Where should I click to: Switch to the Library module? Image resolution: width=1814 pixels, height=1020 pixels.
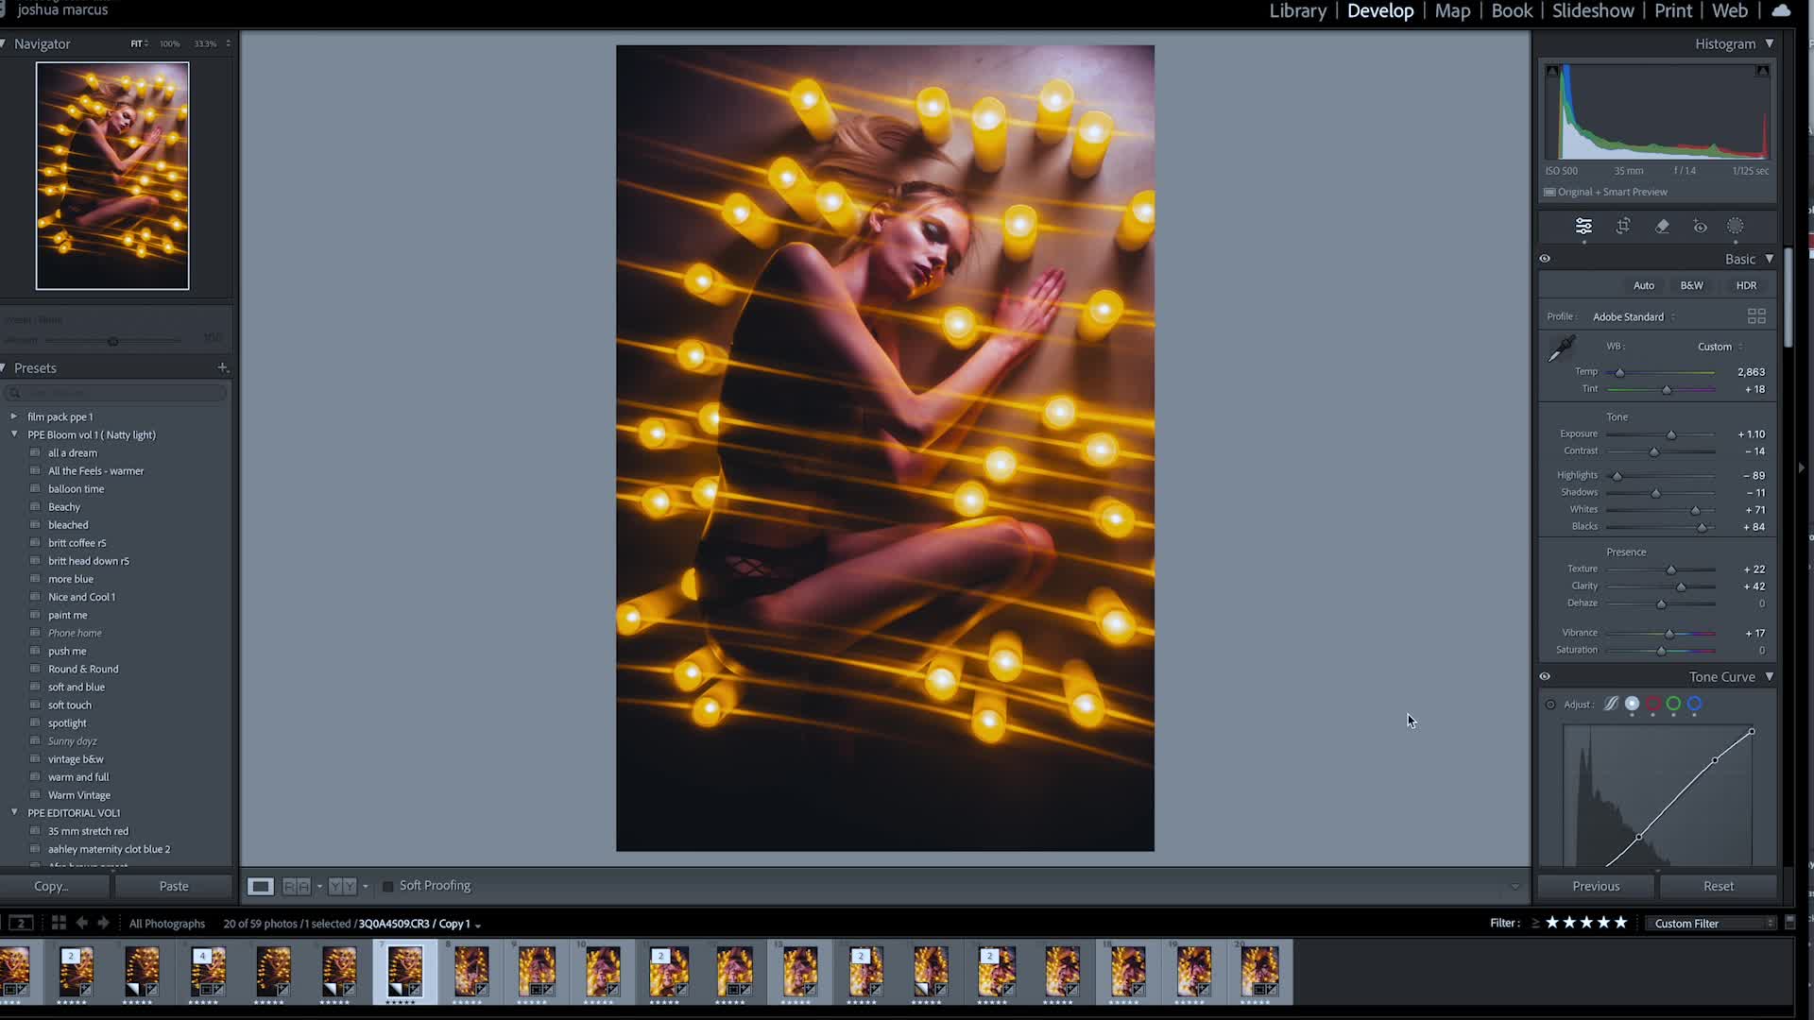(x=1297, y=11)
